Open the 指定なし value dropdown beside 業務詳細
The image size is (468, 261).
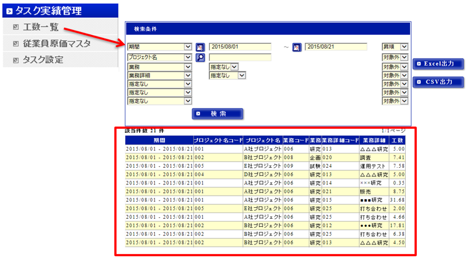point(227,75)
